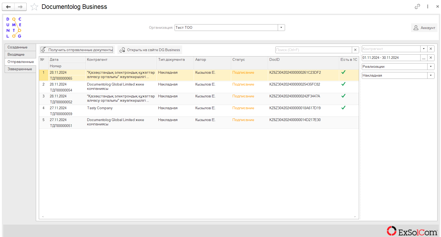Expand the Накладная filter dropdown
441x237 pixels.
pyautogui.click(x=431, y=75)
